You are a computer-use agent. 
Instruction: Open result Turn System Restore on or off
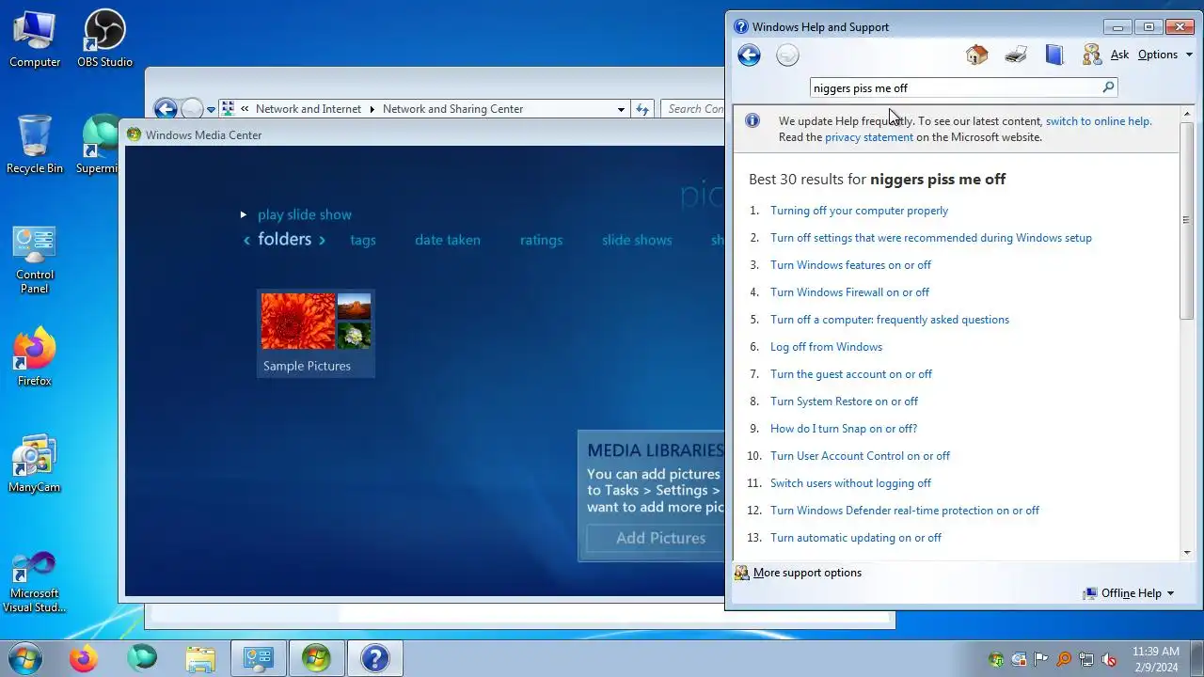(x=844, y=401)
